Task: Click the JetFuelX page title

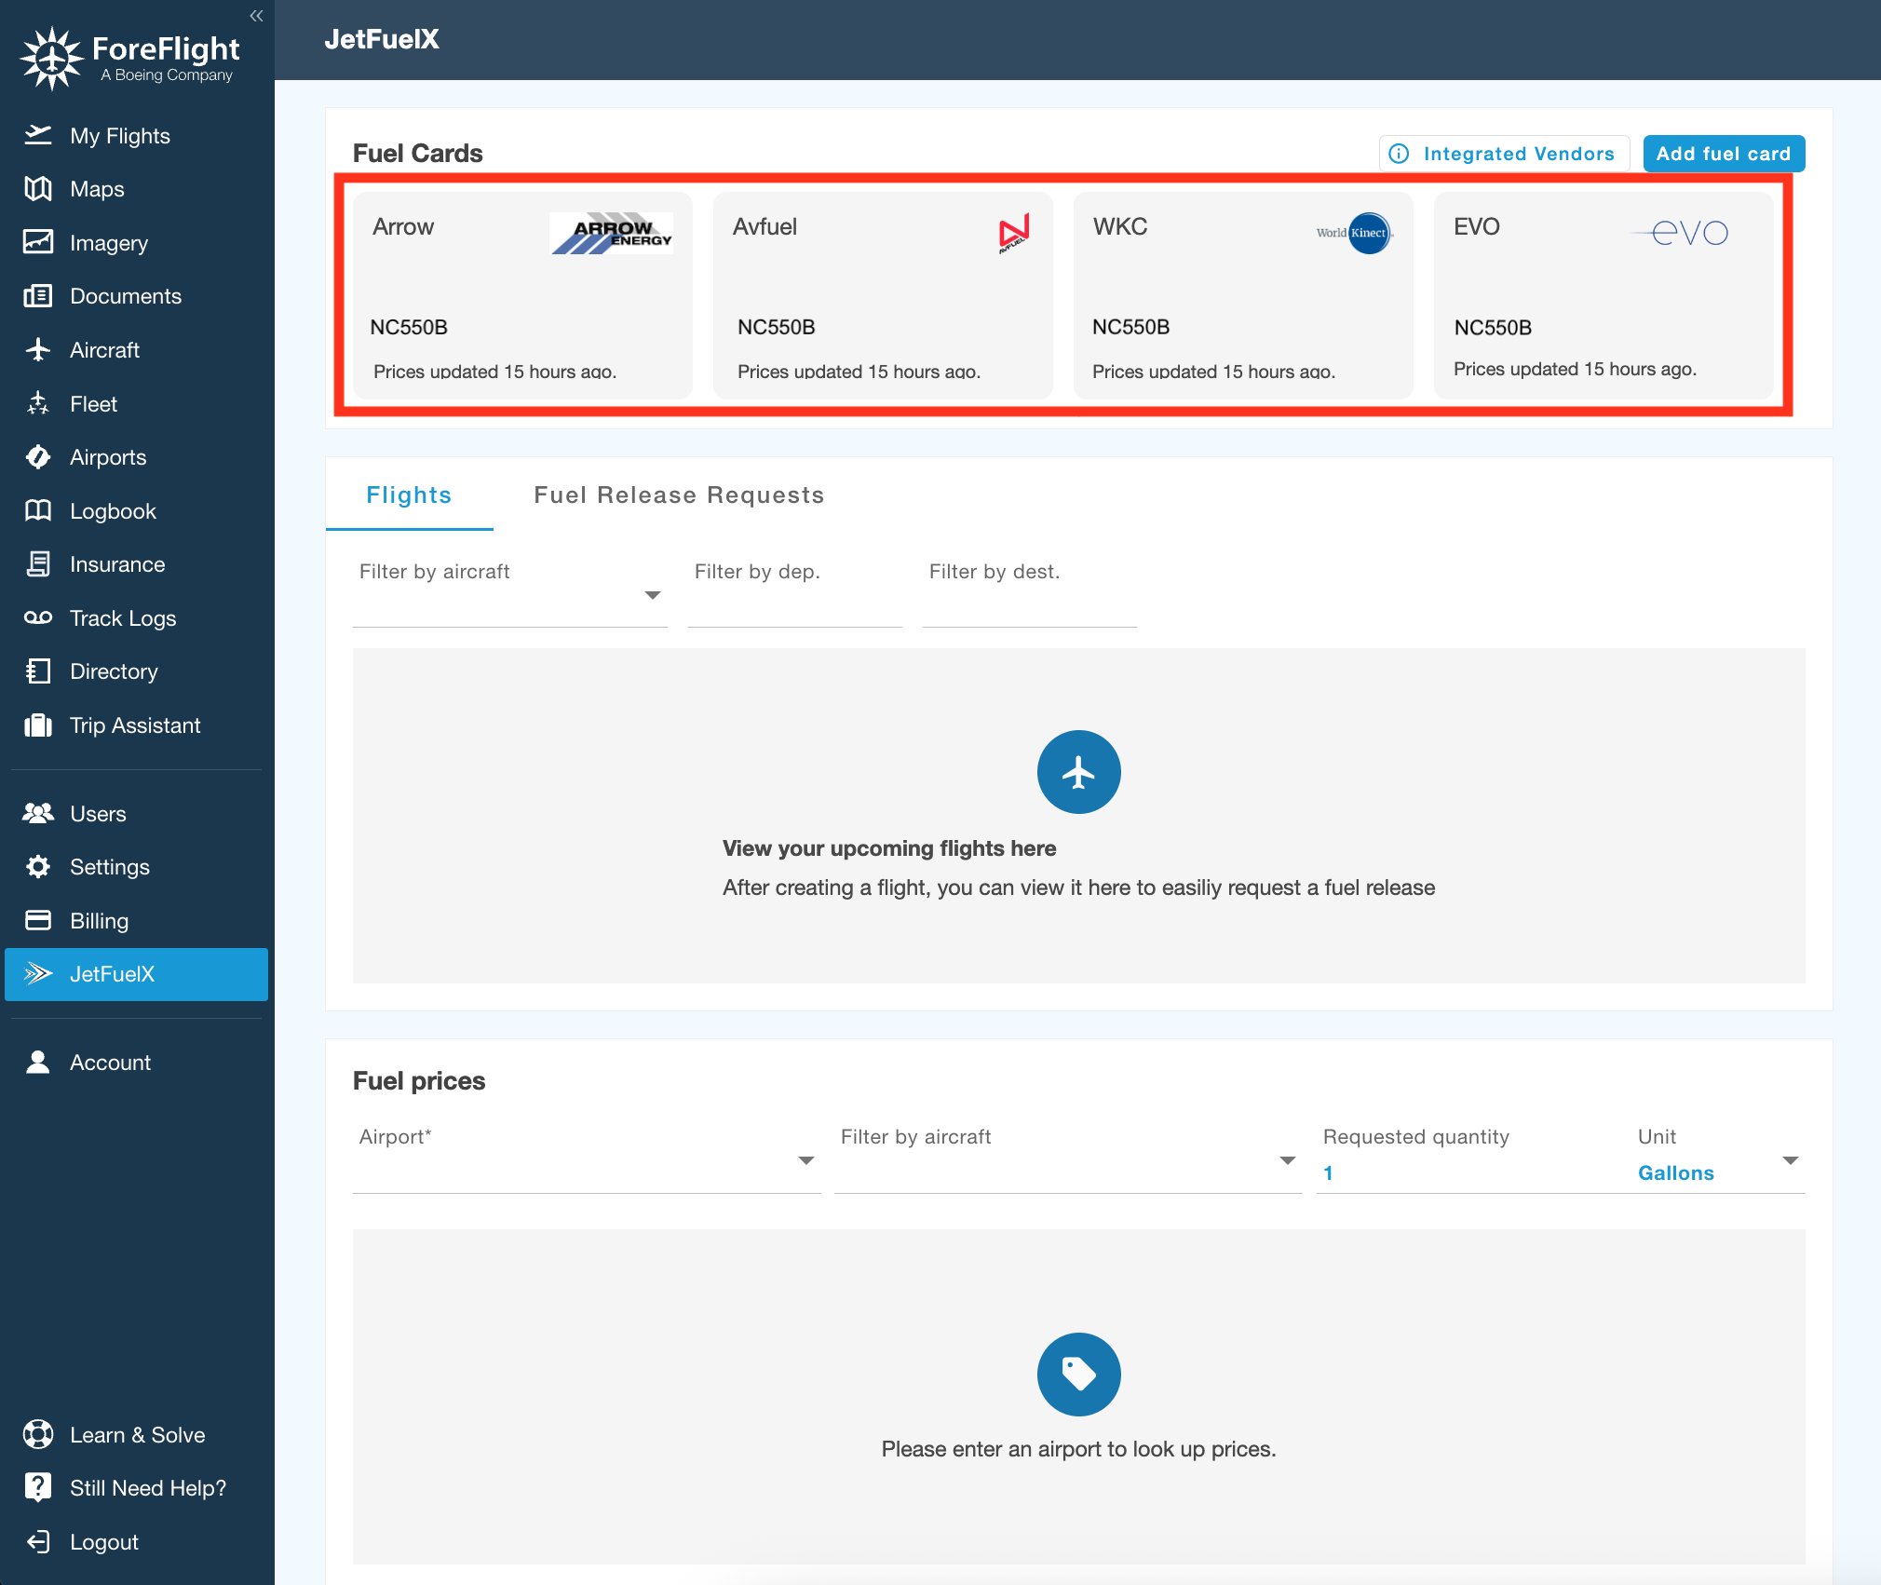Action: pyautogui.click(x=382, y=39)
